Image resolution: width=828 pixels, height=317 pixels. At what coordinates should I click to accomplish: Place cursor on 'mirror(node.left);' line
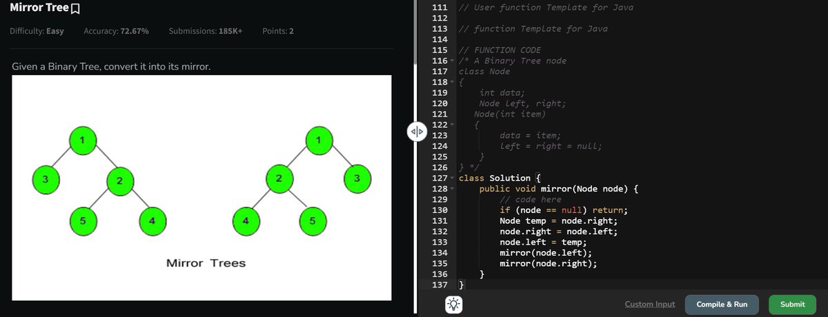[546, 253]
